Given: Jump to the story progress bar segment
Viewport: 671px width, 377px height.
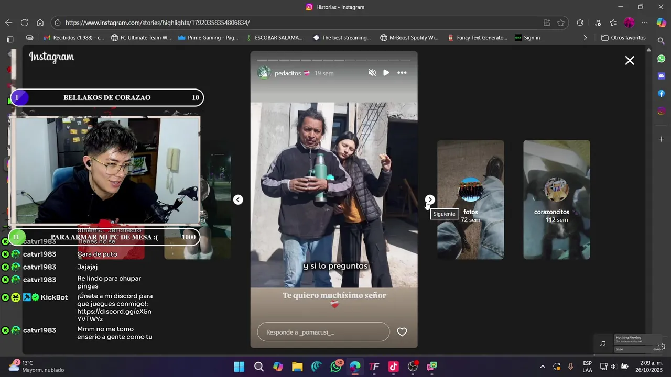Looking at the screenshot, I should click(334, 60).
